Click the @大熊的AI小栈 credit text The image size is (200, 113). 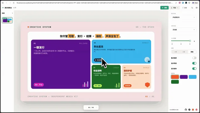[x=174, y=110]
